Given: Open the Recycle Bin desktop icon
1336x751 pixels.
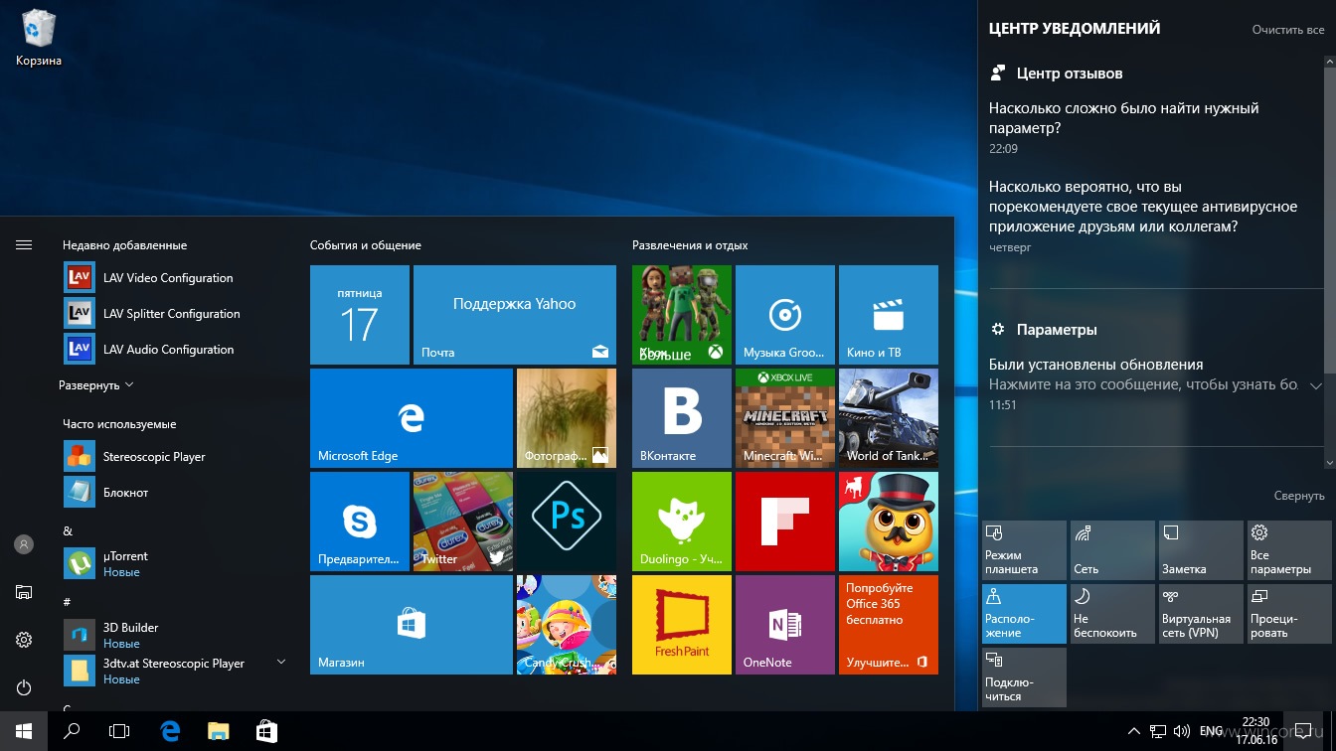Looking at the screenshot, I should point(39,39).
